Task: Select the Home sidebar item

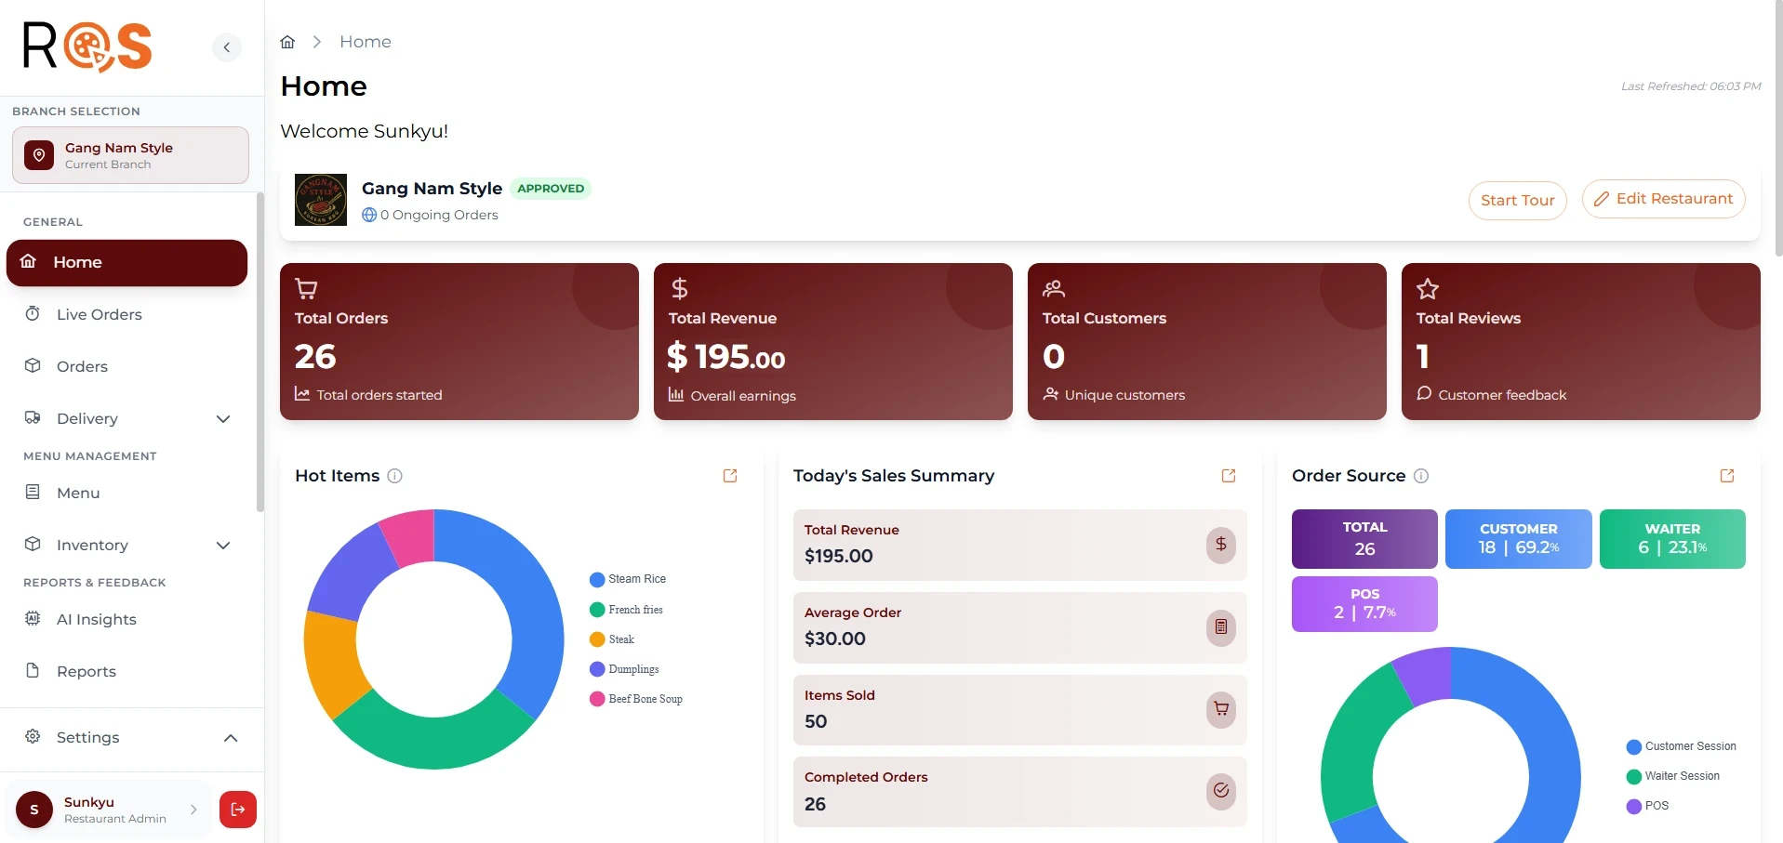Action: [126, 263]
